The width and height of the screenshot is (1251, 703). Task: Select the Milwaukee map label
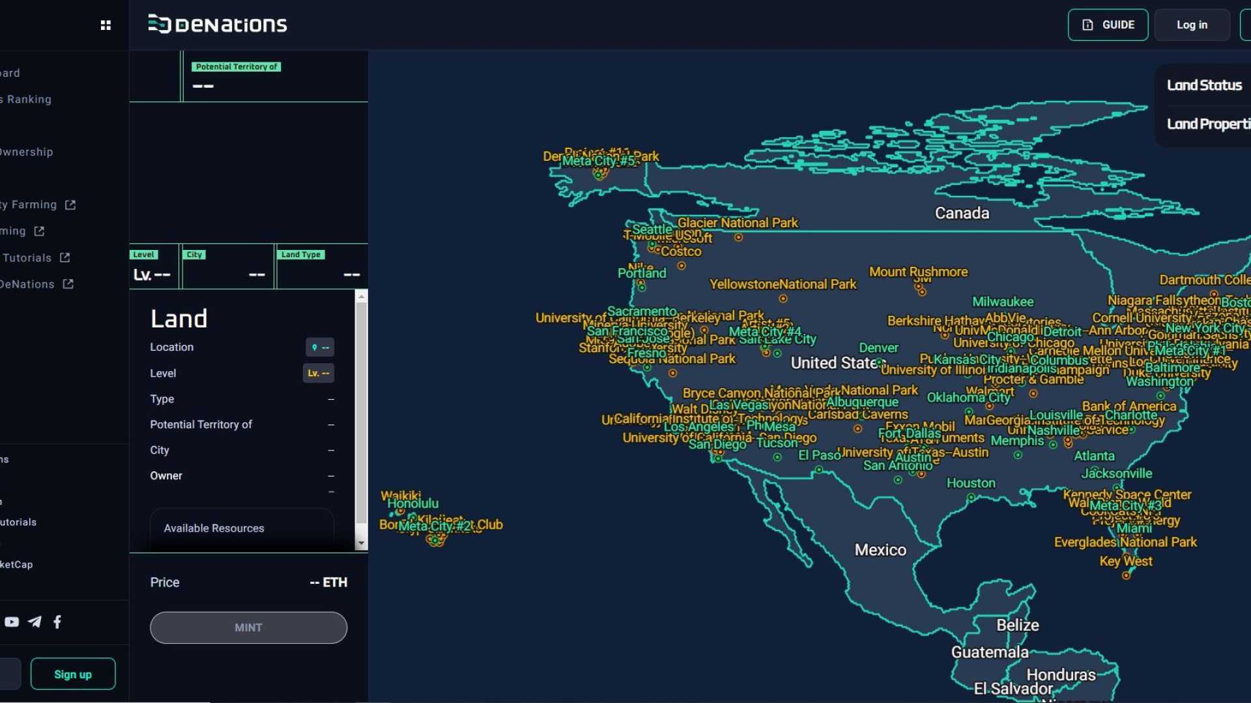[x=1003, y=302]
